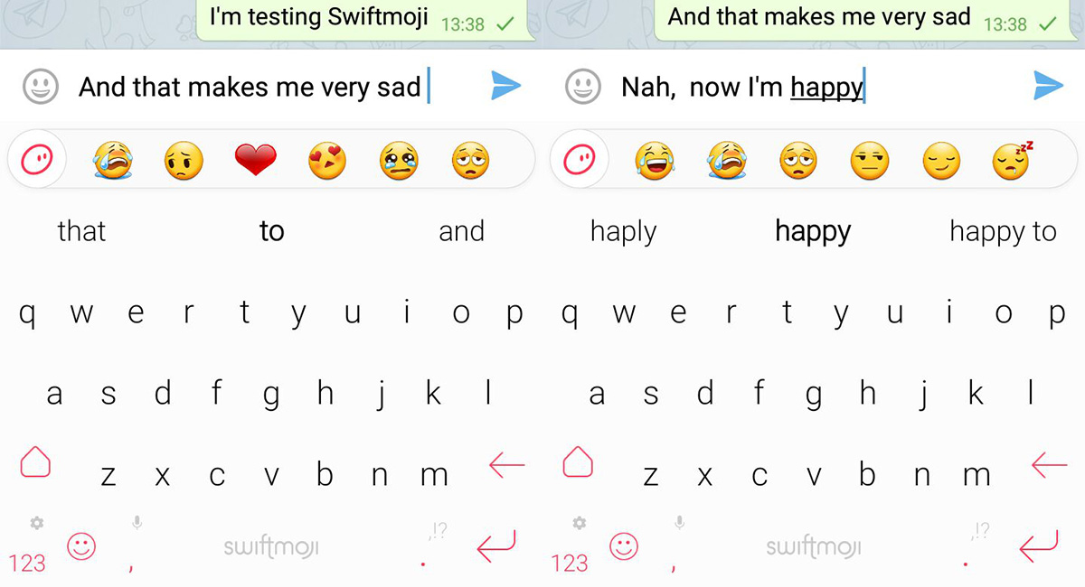Switch the left keyboard to 123 number layout
The height and width of the screenshot is (587, 1085).
coord(27,563)
